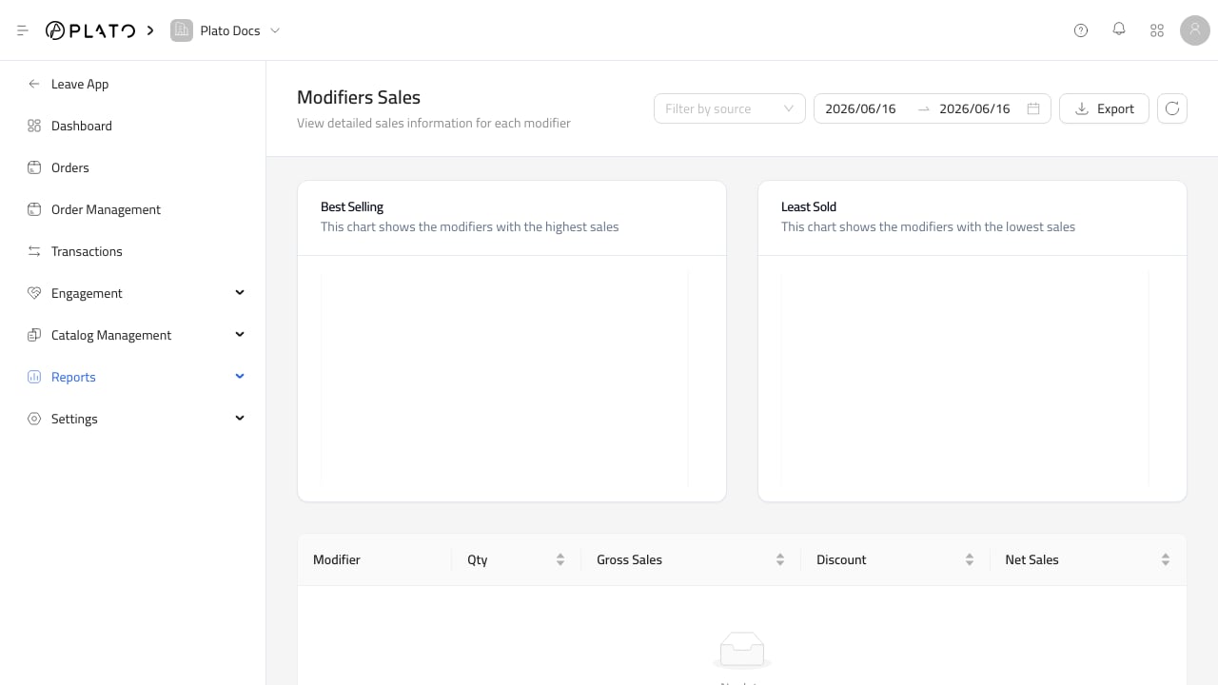This screenshot has width=1218, height=685.
Task: Sort table by Qty column arrows
Action: pyautogui.click(x=560, y=559)
